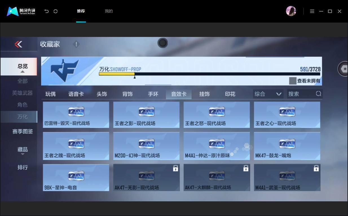Open 排行 in the sidebar
Viewport: 348px width, 216px height.
coord(23,167)
